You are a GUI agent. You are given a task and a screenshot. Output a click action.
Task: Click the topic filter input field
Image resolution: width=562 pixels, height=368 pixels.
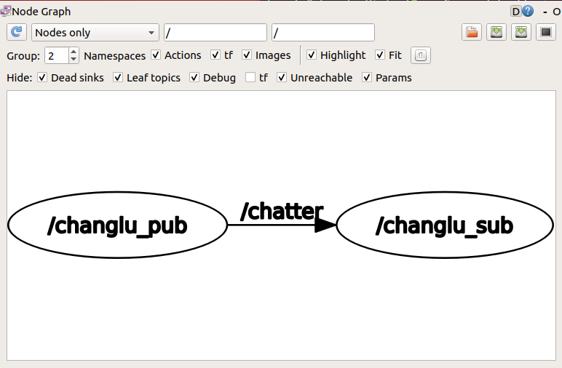323,33
